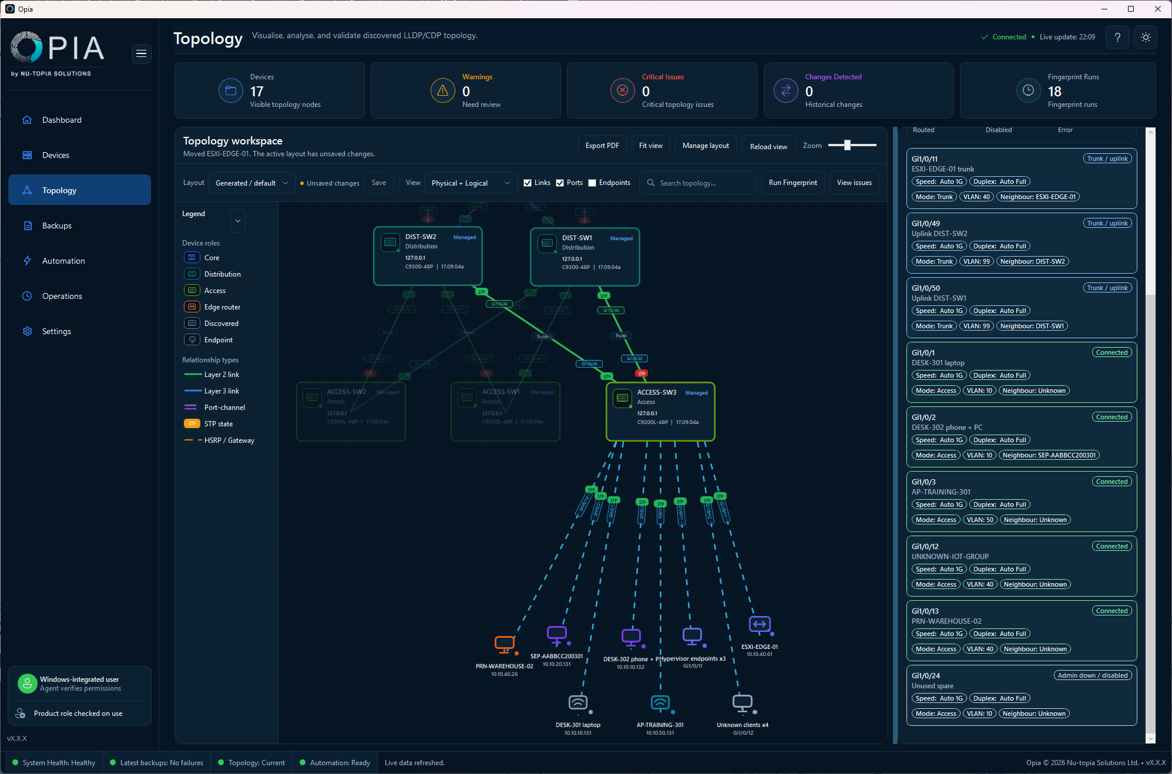The height and width of the screenshot is (774, 1172).
Task: Go to Dashboard in sidebar
Action: point(79,120)
